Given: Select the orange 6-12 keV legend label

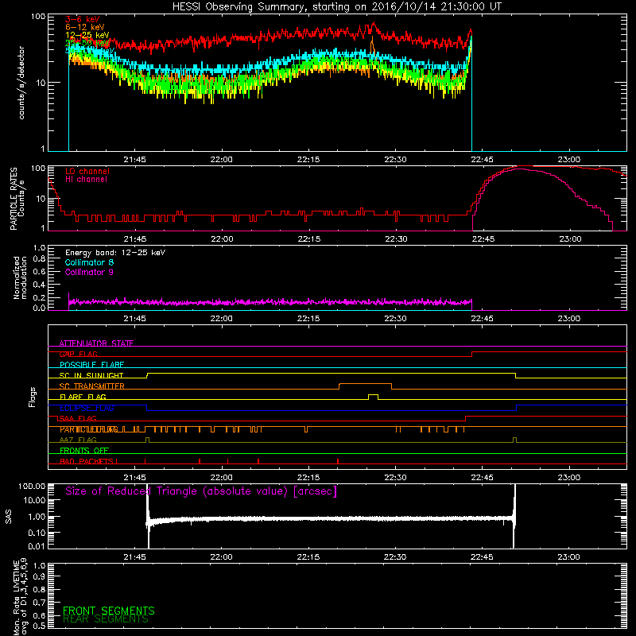Looking at the screenshot, I should point(85,27).
